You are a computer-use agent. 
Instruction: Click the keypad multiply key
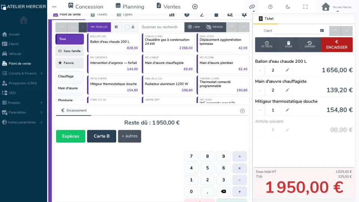point(239,168)
